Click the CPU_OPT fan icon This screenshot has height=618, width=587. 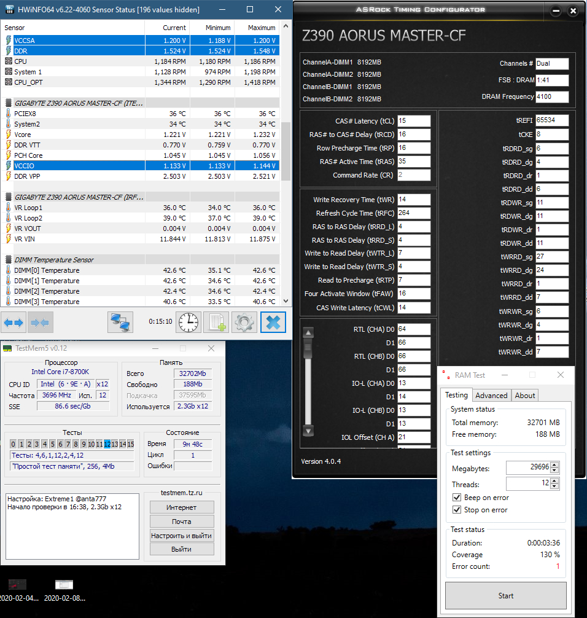pyautogui.click(x=8, y=82)
